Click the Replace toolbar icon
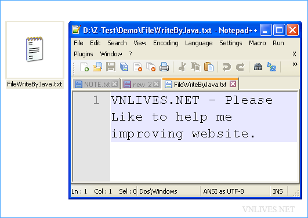 click(271, 67)
